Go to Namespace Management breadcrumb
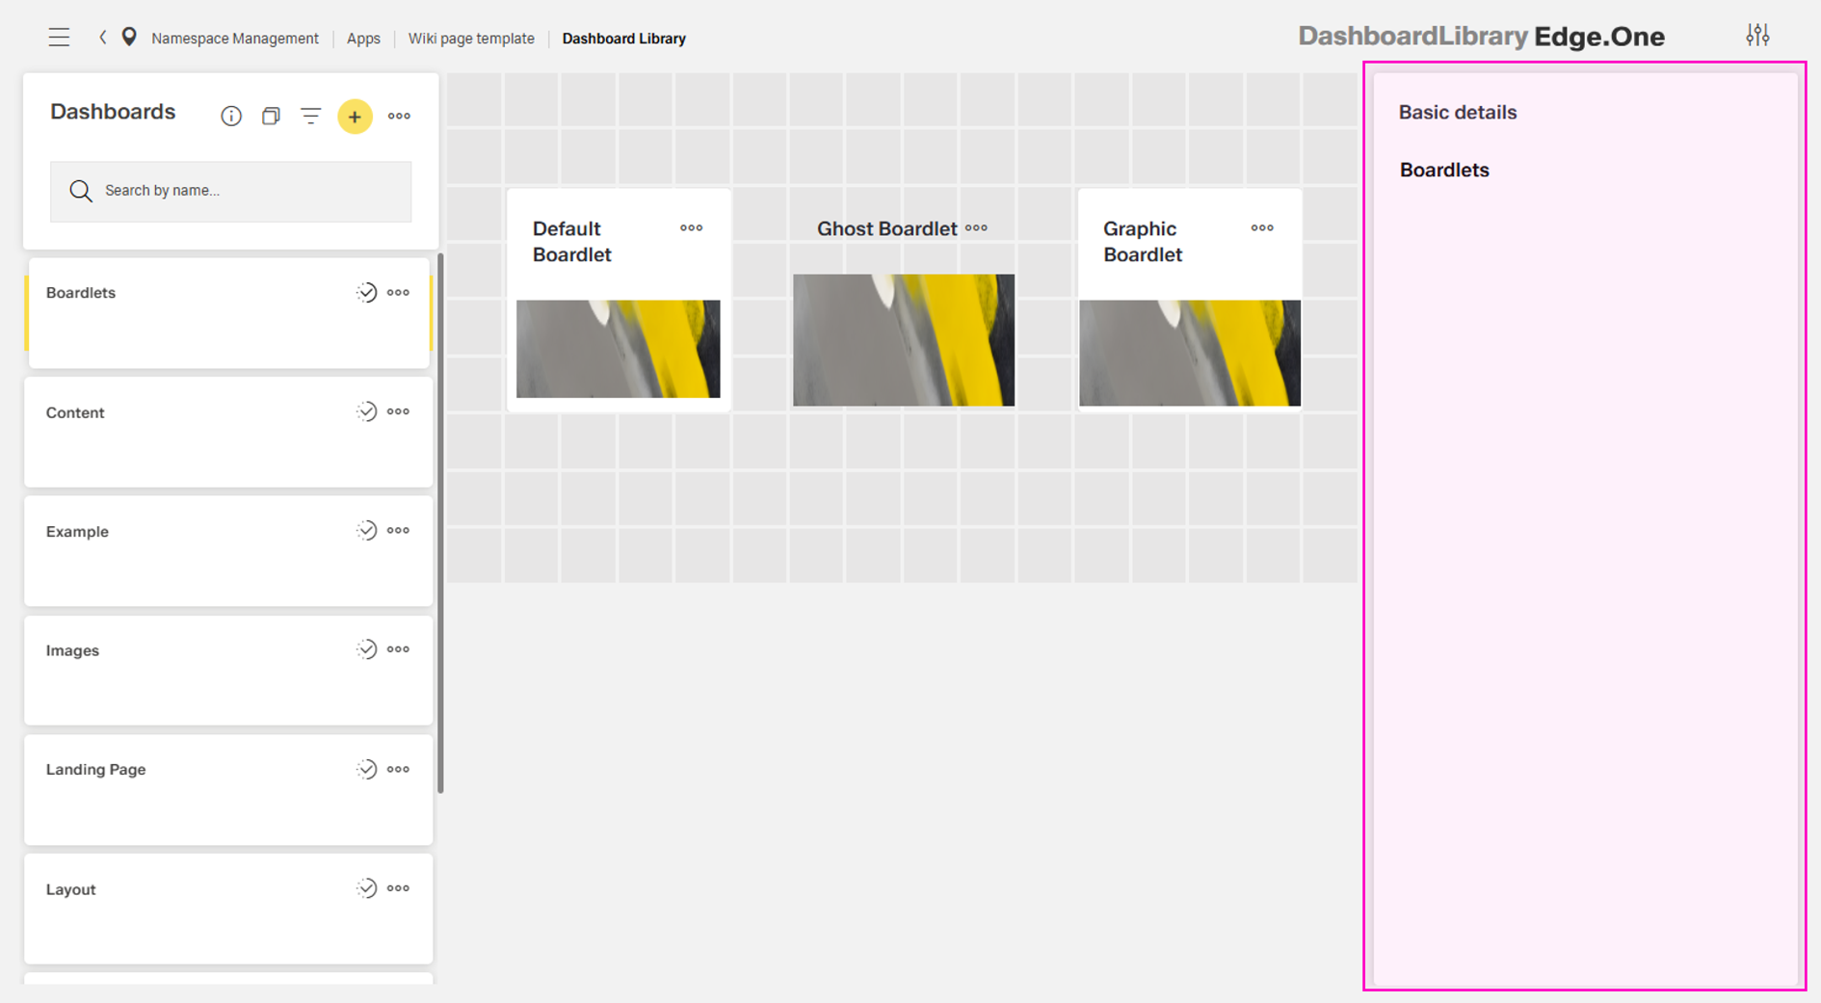The image size is (1821, 1003). [x=234, y=39]
